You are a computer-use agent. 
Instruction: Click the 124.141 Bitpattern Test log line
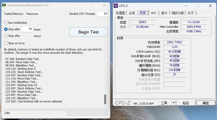(21, 98)
